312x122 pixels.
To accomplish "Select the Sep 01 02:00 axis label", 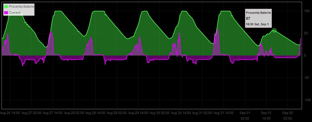I will 245,115.
